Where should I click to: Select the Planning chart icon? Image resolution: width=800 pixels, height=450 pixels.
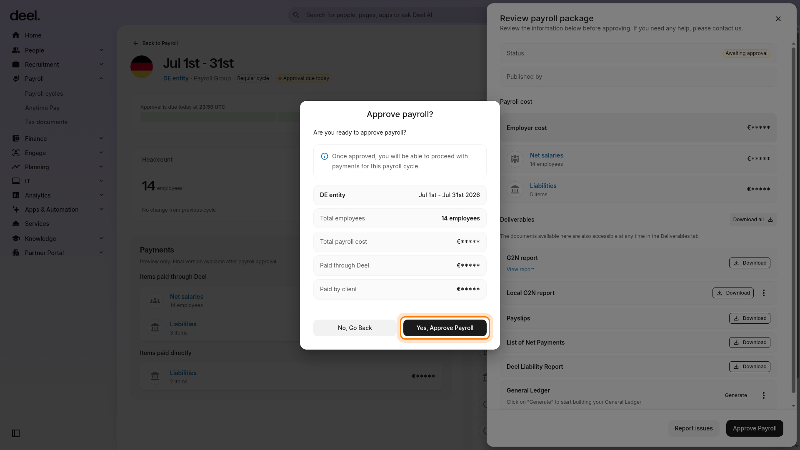[x=16, y=167]
